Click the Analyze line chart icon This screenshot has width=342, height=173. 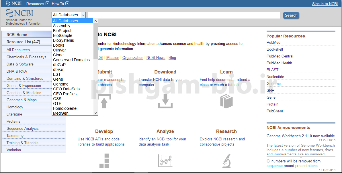165,161
